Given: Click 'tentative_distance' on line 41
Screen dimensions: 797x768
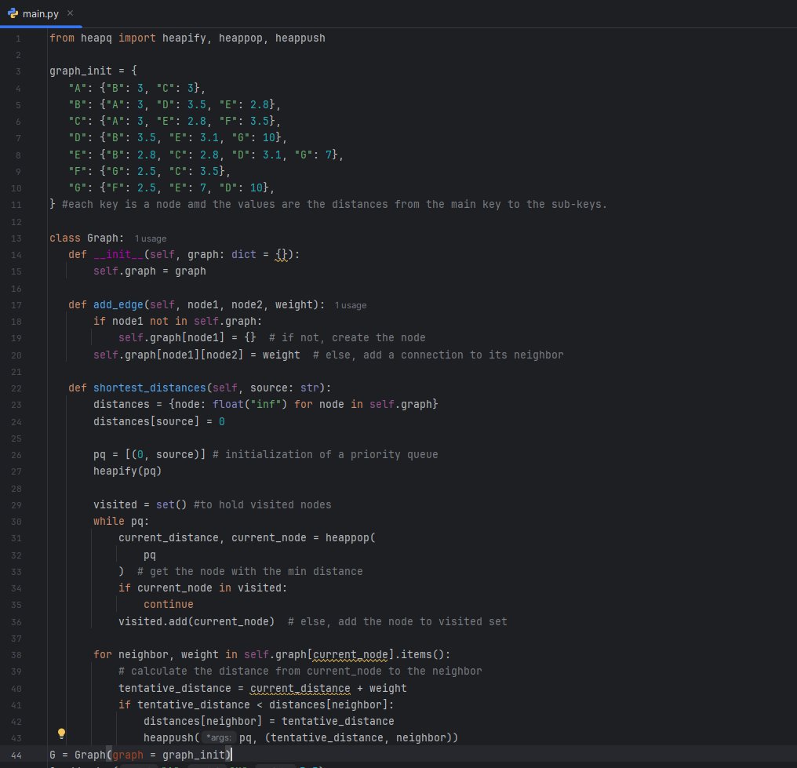Looking at the screenshot, I should pos(194,704).
